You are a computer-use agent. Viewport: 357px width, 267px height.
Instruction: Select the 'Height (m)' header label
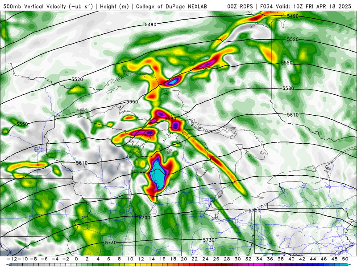point(114,6)
